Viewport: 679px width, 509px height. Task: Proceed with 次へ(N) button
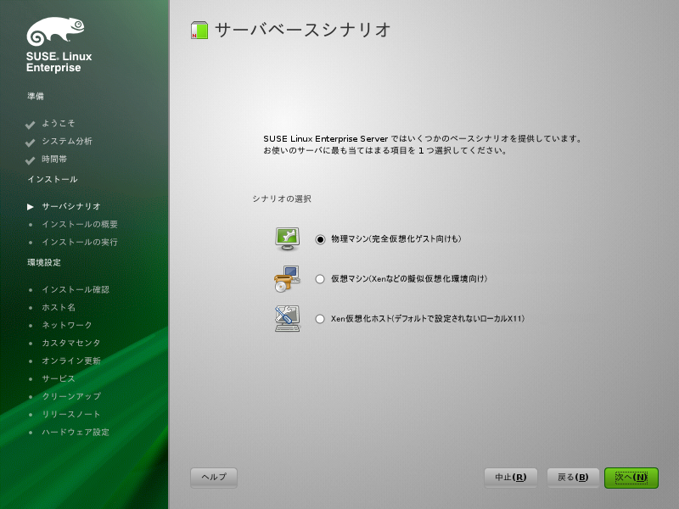pyautogui.click(x=631, y=478)
